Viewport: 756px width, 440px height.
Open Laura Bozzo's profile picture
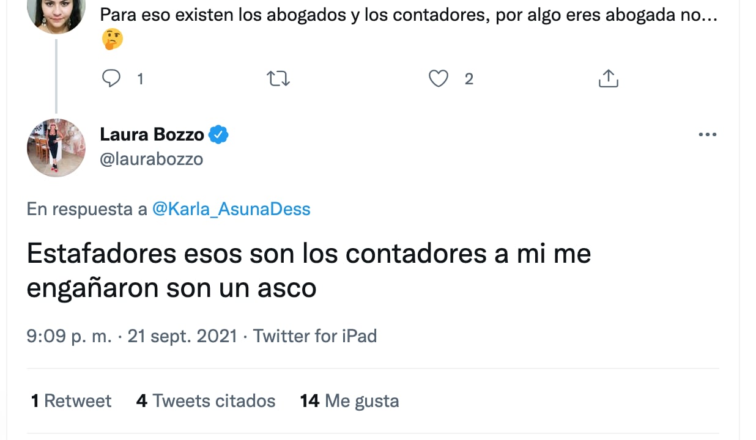(56, 147)
